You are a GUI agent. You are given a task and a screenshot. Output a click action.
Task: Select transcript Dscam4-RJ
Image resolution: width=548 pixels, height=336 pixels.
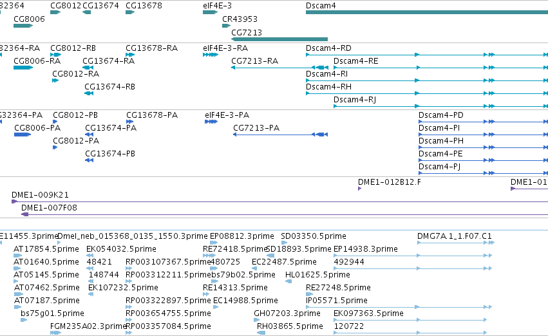tap(355, 100)
